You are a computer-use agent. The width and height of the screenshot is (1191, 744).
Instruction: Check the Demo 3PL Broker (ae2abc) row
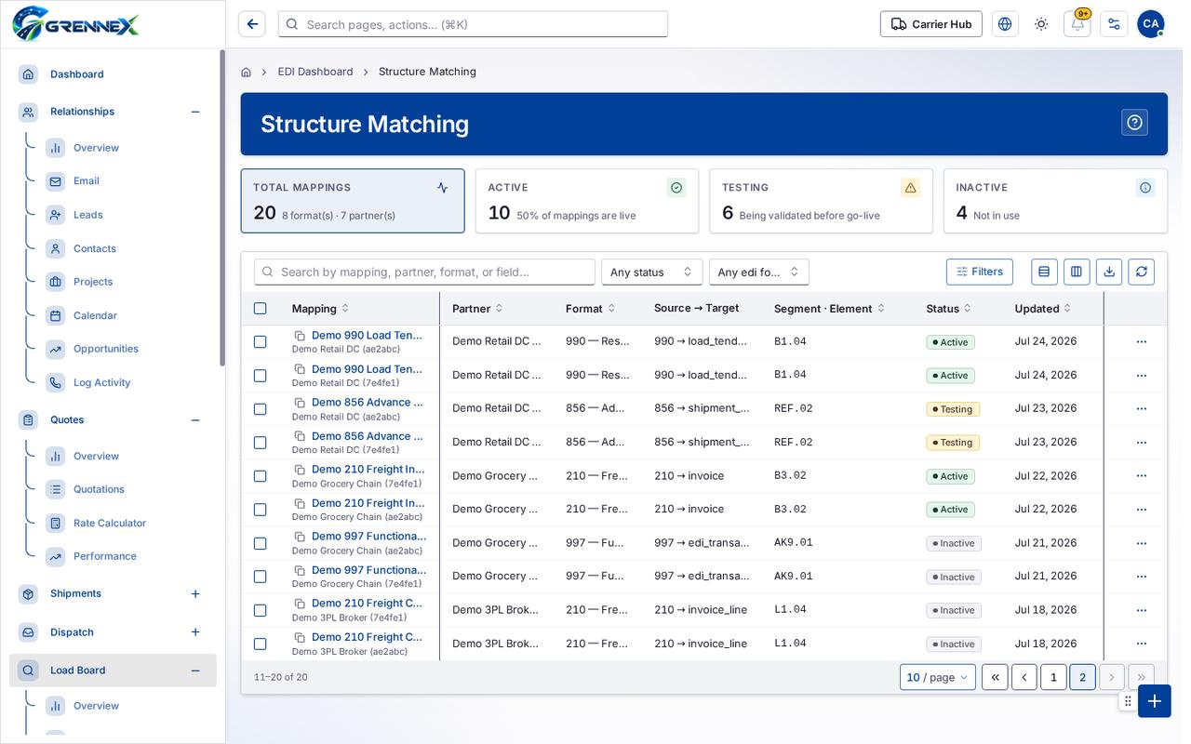[261, 644]
